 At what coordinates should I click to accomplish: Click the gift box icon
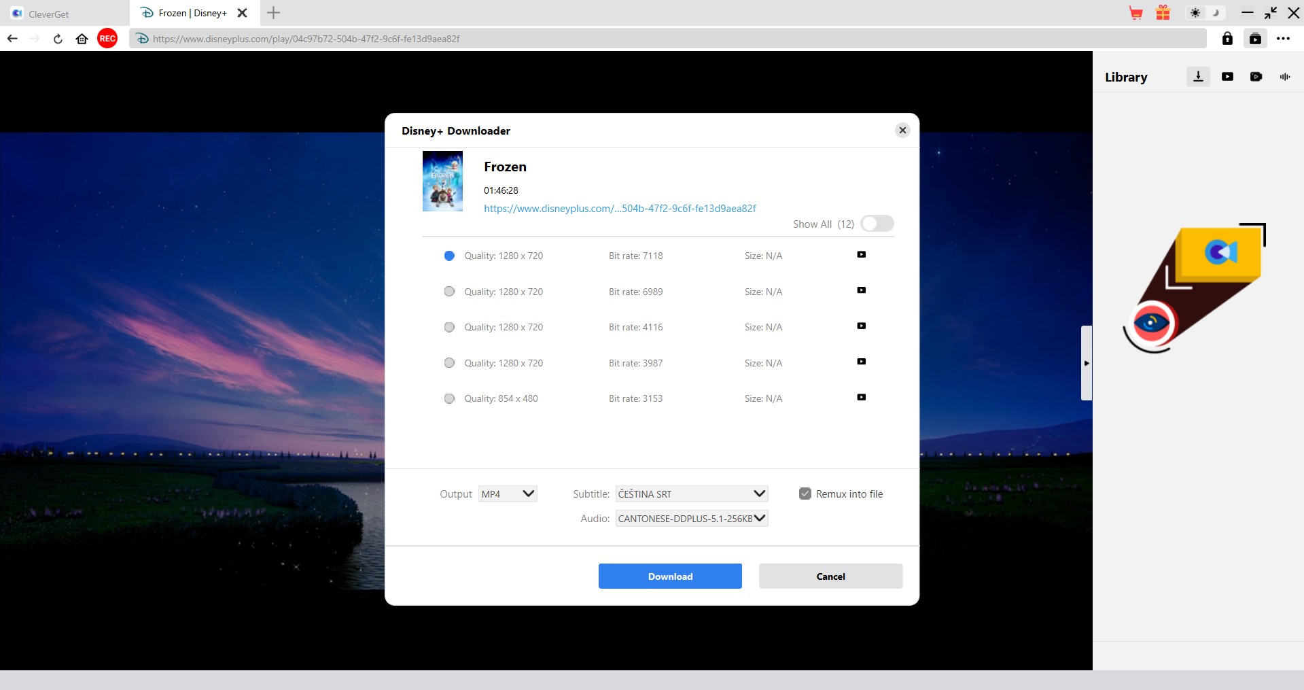pyautogui.click(x=1163, y=13)
